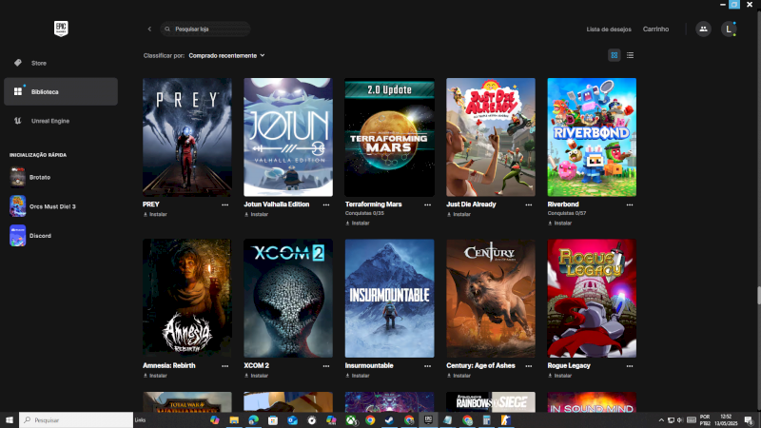
Task: Click the Epic Games logo icon
Action: pyautogui.click(x=59, y=29)
